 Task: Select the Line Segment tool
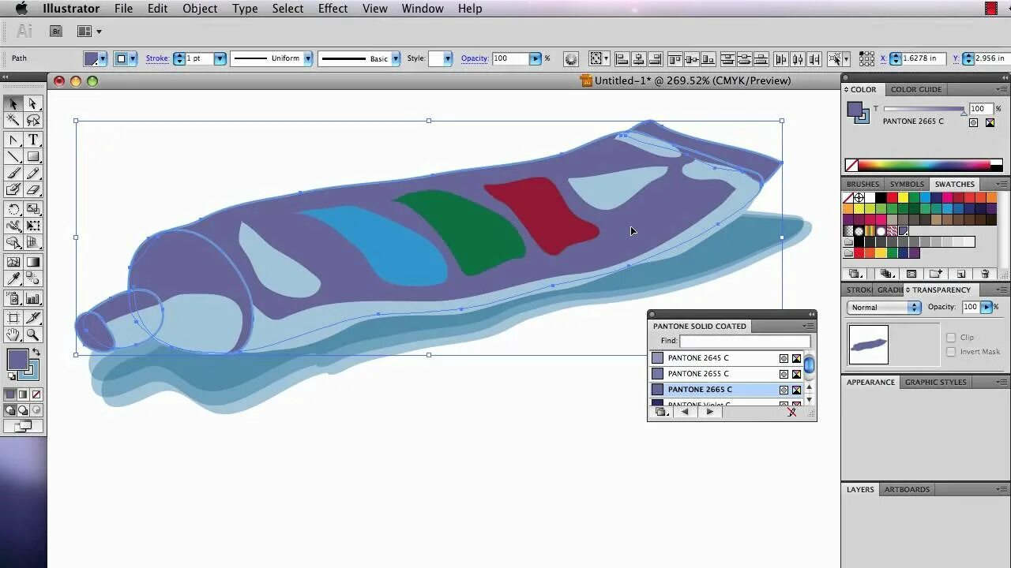click(x=13, y=157)
